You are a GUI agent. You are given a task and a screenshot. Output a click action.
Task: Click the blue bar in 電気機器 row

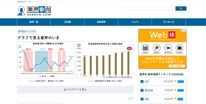click(181, 90)
